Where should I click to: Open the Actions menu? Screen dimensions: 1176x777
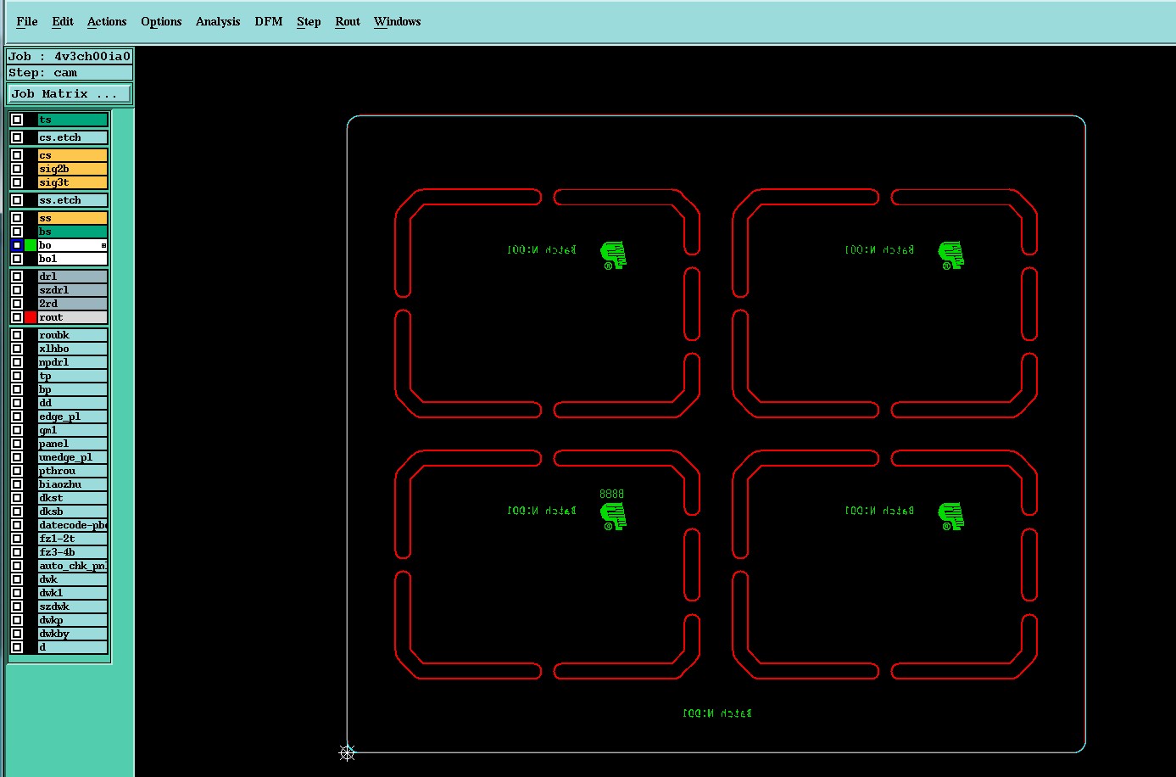(107, 21)
